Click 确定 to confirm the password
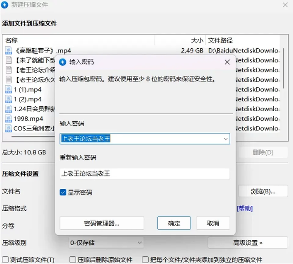The width and height of the screenshot is (293, 264). tap(174, 223)
